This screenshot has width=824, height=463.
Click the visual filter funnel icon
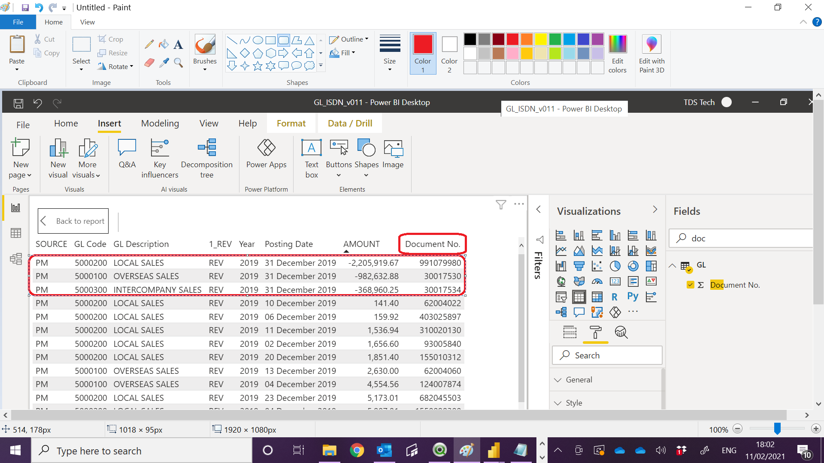pos(501,204)
